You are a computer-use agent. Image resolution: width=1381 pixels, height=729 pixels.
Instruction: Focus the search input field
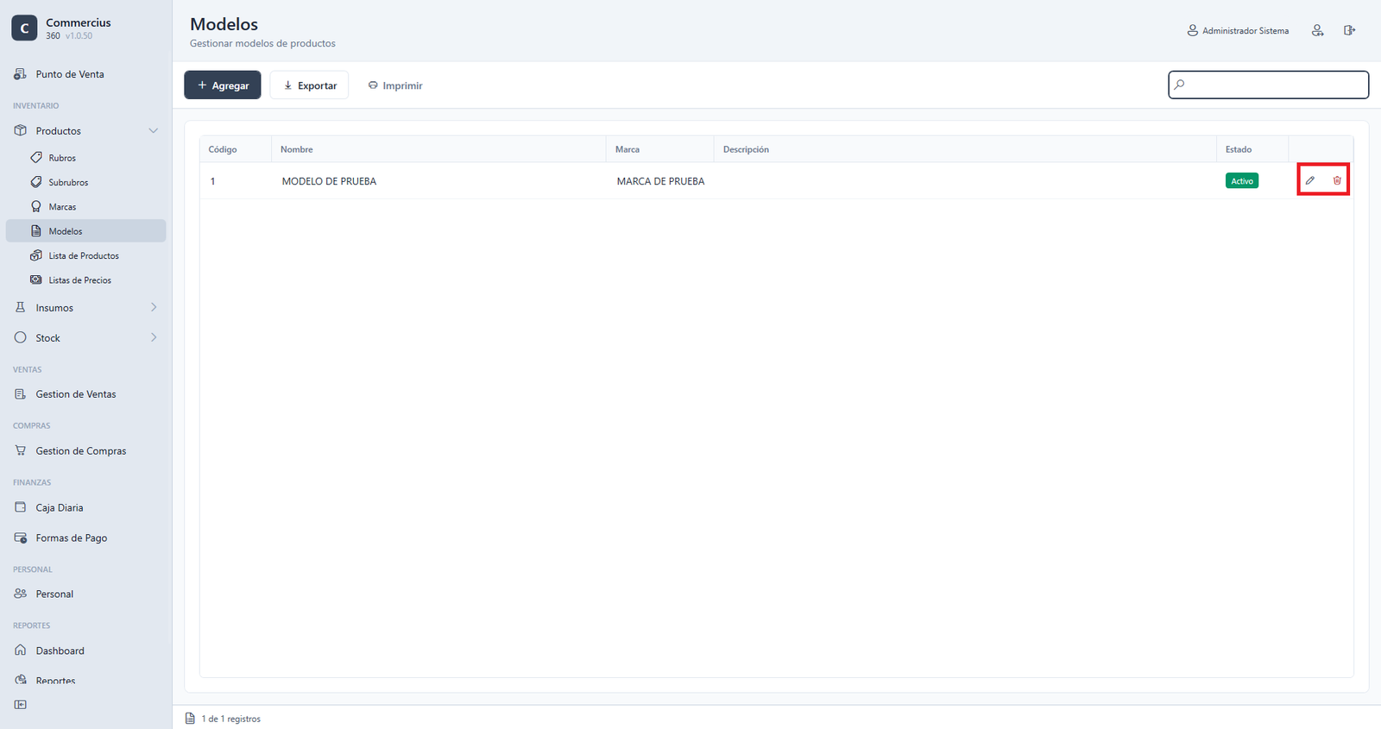pos(1269,85)
